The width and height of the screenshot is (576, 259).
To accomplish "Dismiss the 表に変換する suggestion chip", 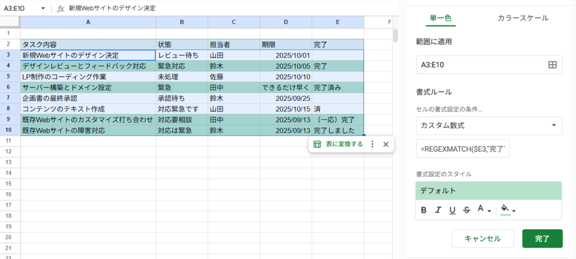I will coord(386,144).
